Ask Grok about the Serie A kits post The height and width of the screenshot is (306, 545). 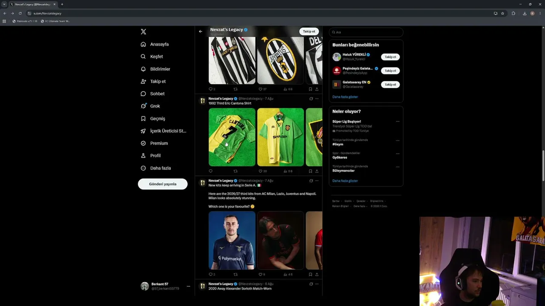point(311,181)
